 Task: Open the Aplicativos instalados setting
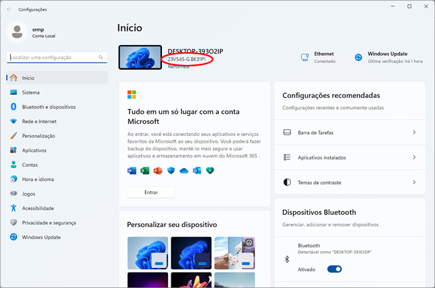(350, 157)
